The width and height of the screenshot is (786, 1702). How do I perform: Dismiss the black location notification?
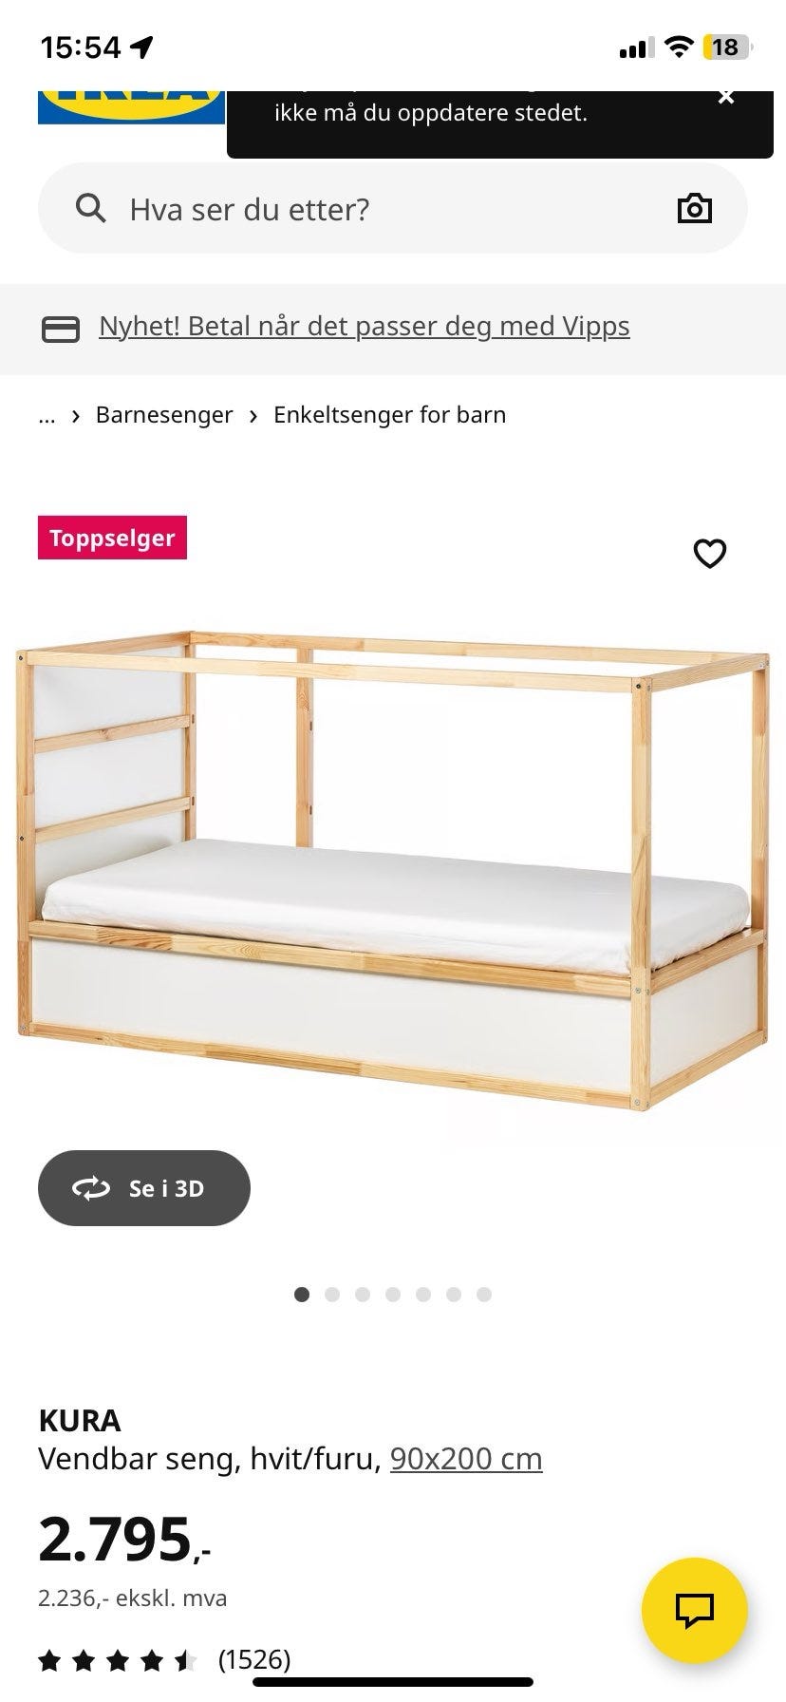pyautogui.click(x=726, y=97)
